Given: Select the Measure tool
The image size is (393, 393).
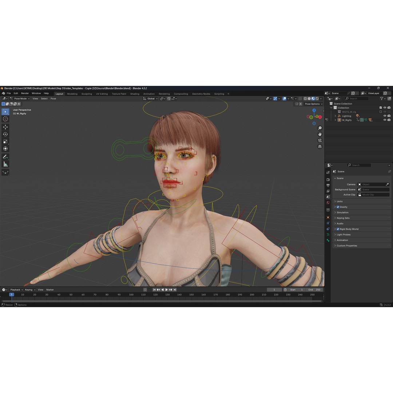Looking at the screenshot, I should [5, 164].
